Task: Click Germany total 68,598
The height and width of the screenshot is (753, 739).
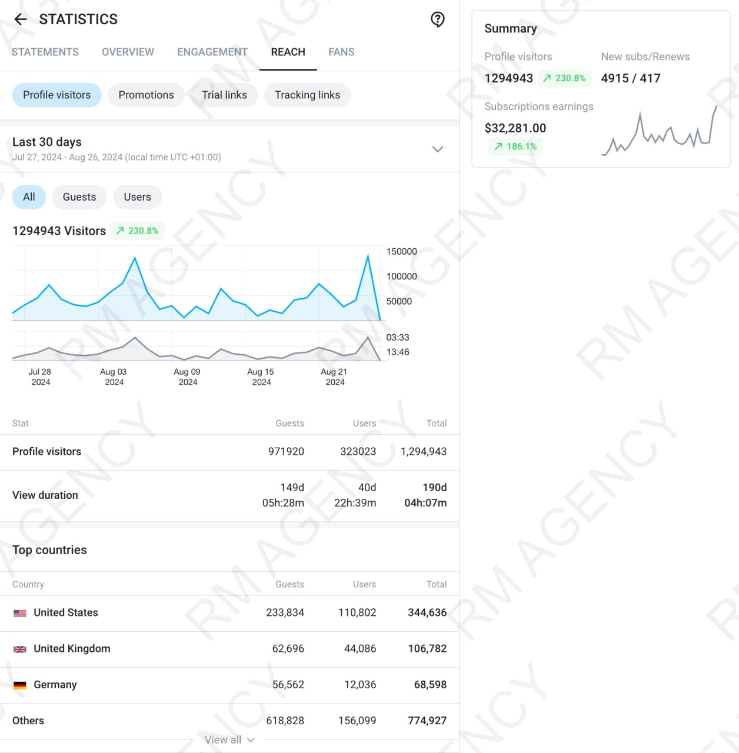Action: (431, 685)
